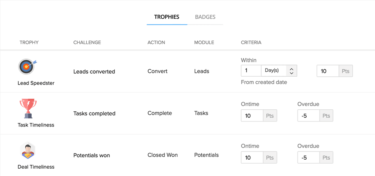The height and width of the screenshot is (176, 375).
Task: Click the Lead Speedster trophy label
Action: click(36, 83)
